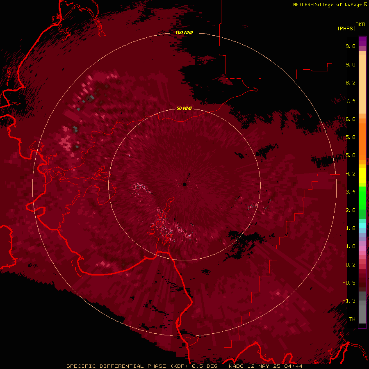Click the -1.3 scale value

[x=349, y=301]
